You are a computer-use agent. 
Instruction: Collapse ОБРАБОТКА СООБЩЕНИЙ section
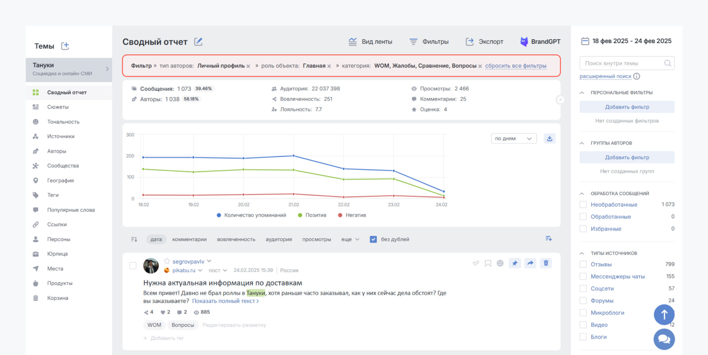[x=582, y=194]
